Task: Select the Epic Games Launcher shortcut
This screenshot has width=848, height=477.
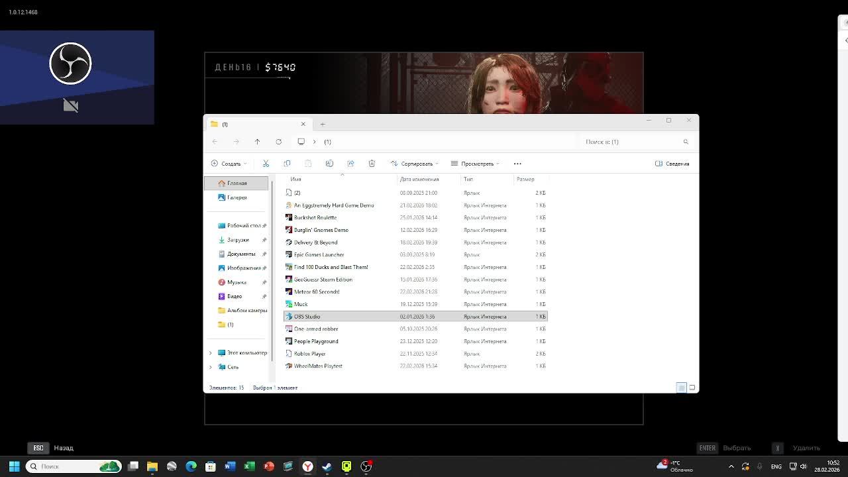Action: coord(415,254)
